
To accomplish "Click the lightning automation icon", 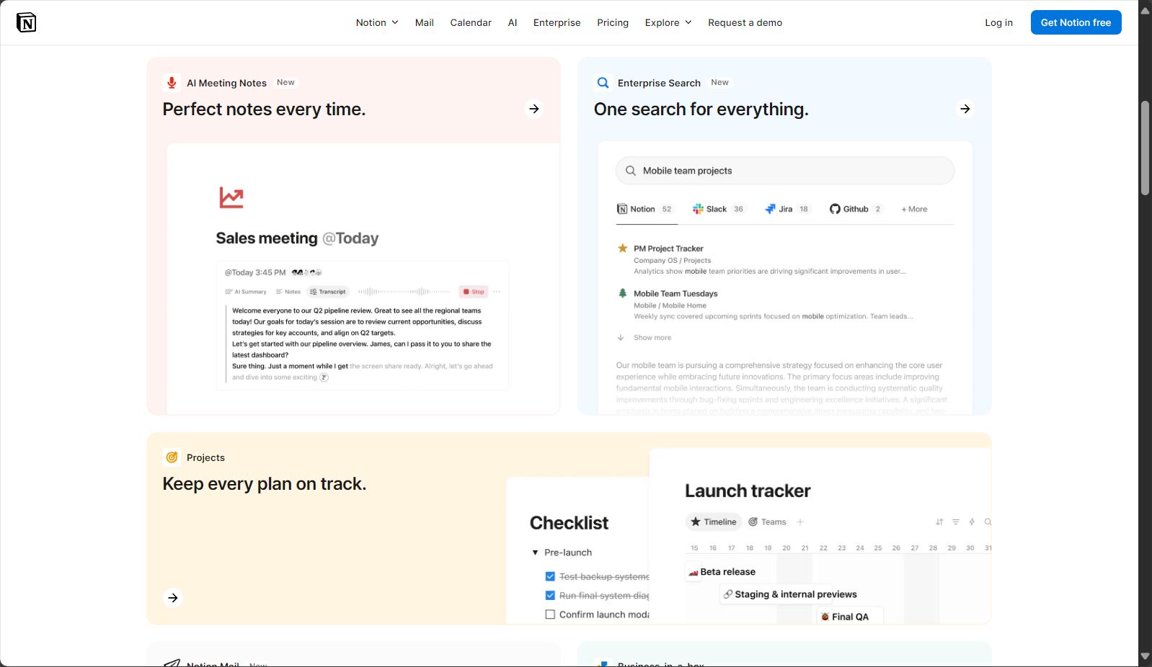I will tap(972, 521).
